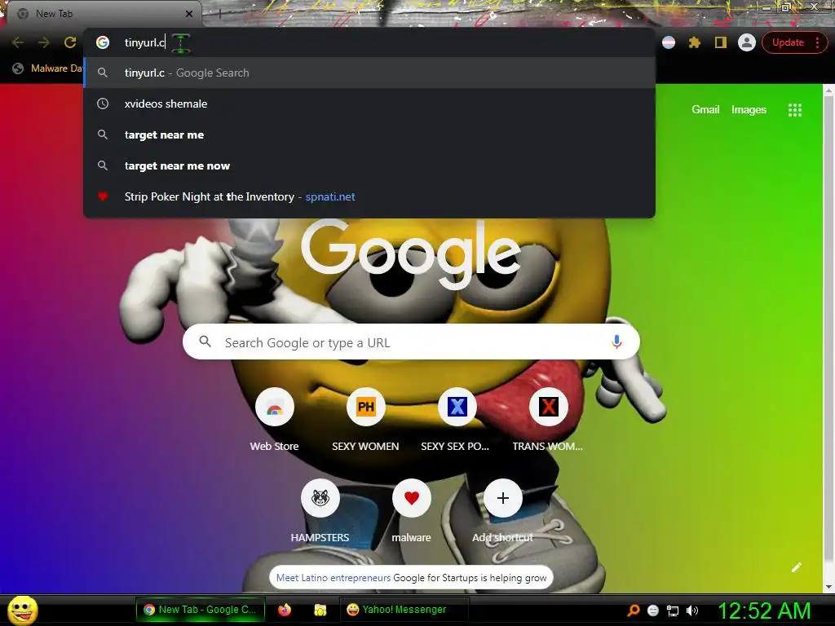
Task: Click the striped extension icon in toolbar
Action: coord(669,42)
